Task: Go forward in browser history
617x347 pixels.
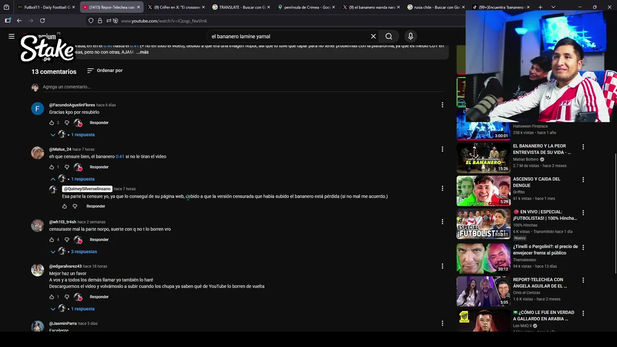Action: click(x=31, y=21)
